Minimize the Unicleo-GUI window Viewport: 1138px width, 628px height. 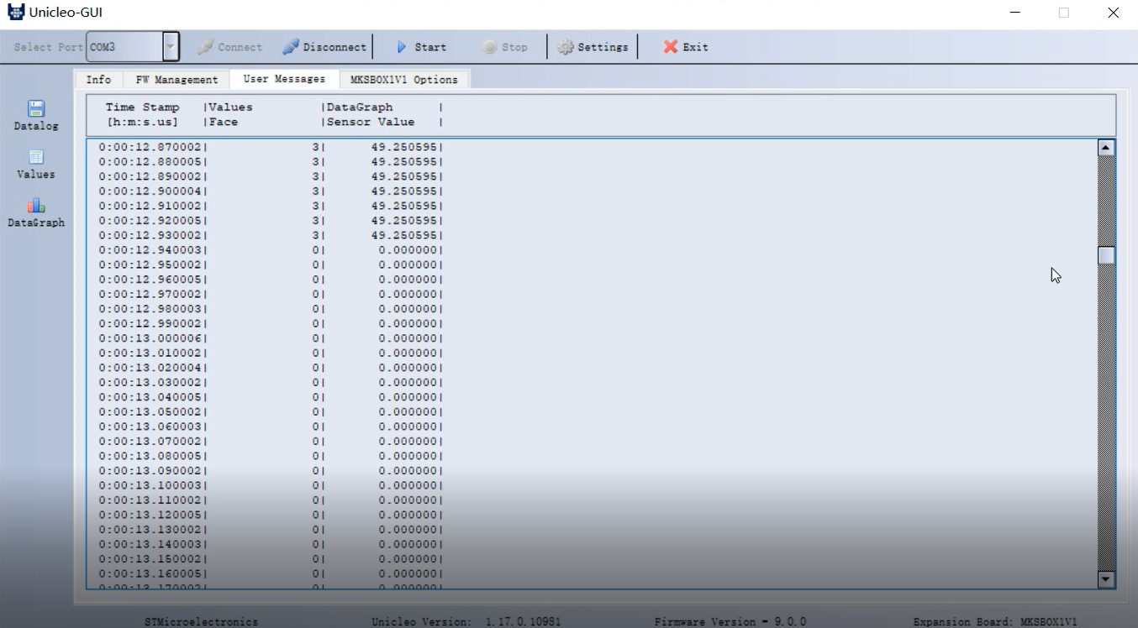pos(1016,13)
